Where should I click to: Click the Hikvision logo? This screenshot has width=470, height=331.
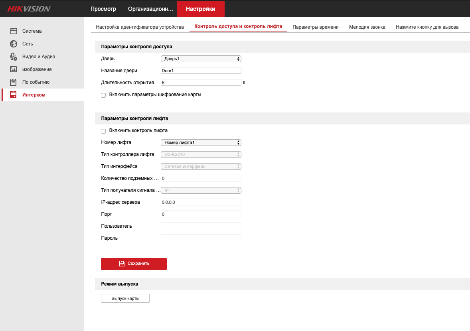29,9
